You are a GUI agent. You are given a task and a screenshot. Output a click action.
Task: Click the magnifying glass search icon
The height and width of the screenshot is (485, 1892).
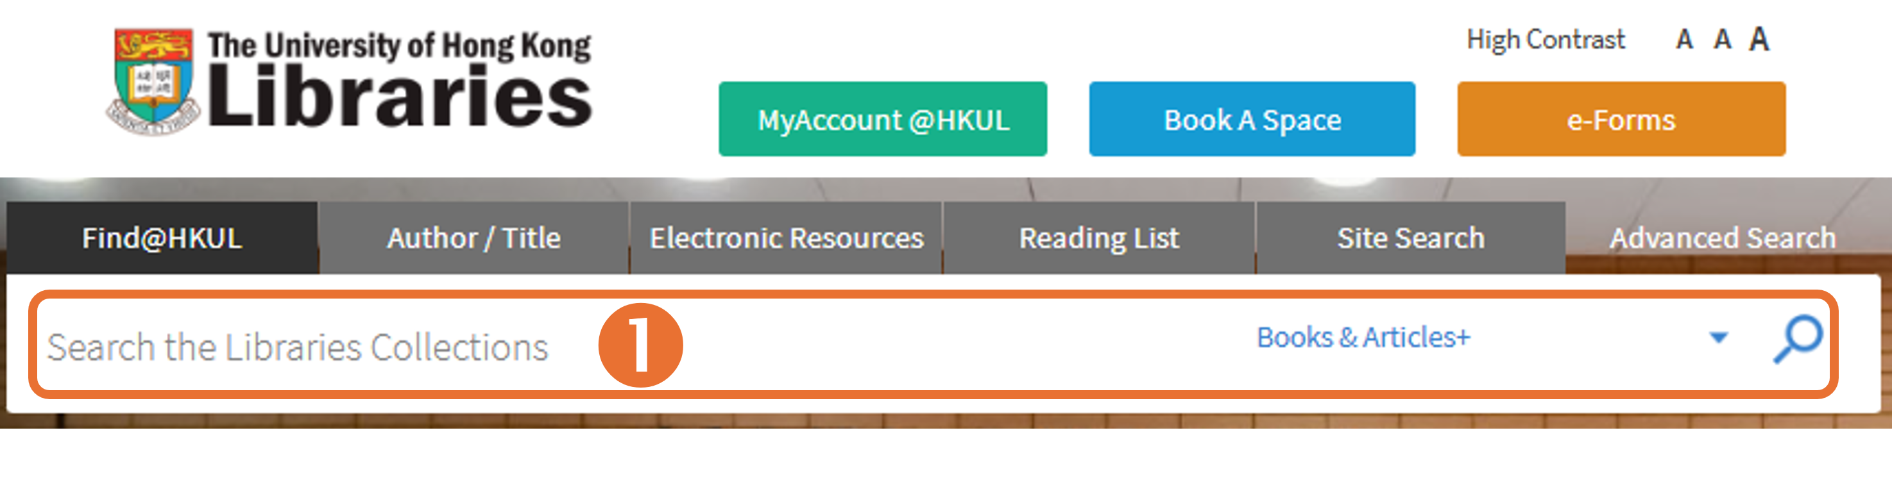1797,339
